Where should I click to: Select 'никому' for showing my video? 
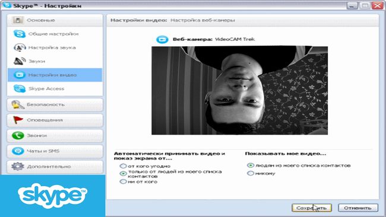250,173
